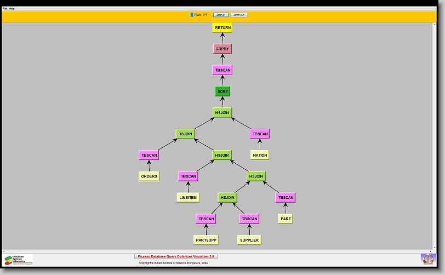The image size is (445, 275).
Task: Click the Database Systems Laboratory logo
Action: tap(19, 259)
